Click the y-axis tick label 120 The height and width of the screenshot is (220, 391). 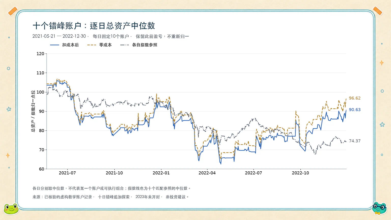click(x=40, y=54)
